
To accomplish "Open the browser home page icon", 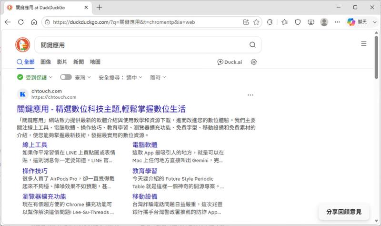I will (34, 22).
